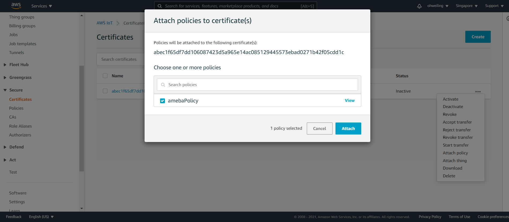Click the View link for amebaPolicy
509x222 pixels.
[350, 101]
